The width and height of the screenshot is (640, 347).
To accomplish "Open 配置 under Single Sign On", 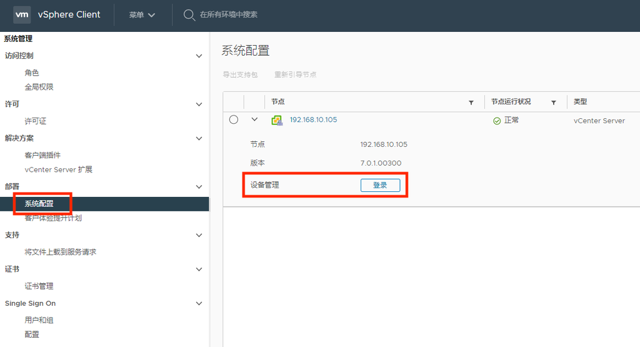I will pyautogui.click(x=32, y=334).
